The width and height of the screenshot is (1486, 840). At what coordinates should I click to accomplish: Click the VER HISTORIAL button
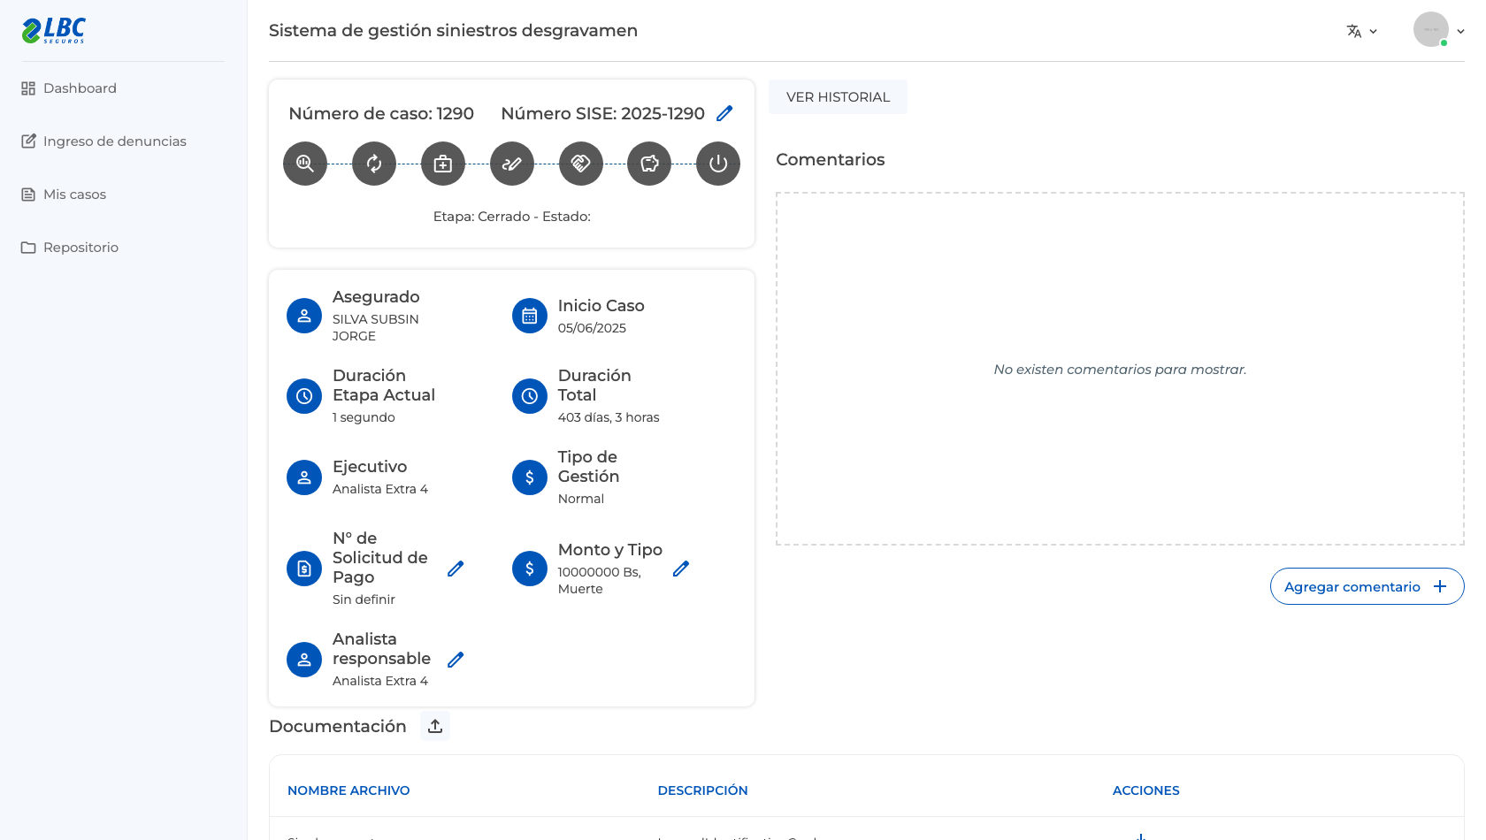click(x=838, y=97)
